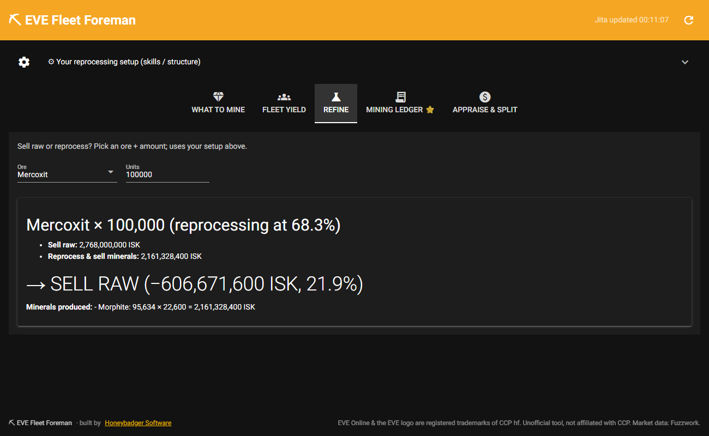Click the CCP trademark disclaimer in the footer

(x=519, y=423)
